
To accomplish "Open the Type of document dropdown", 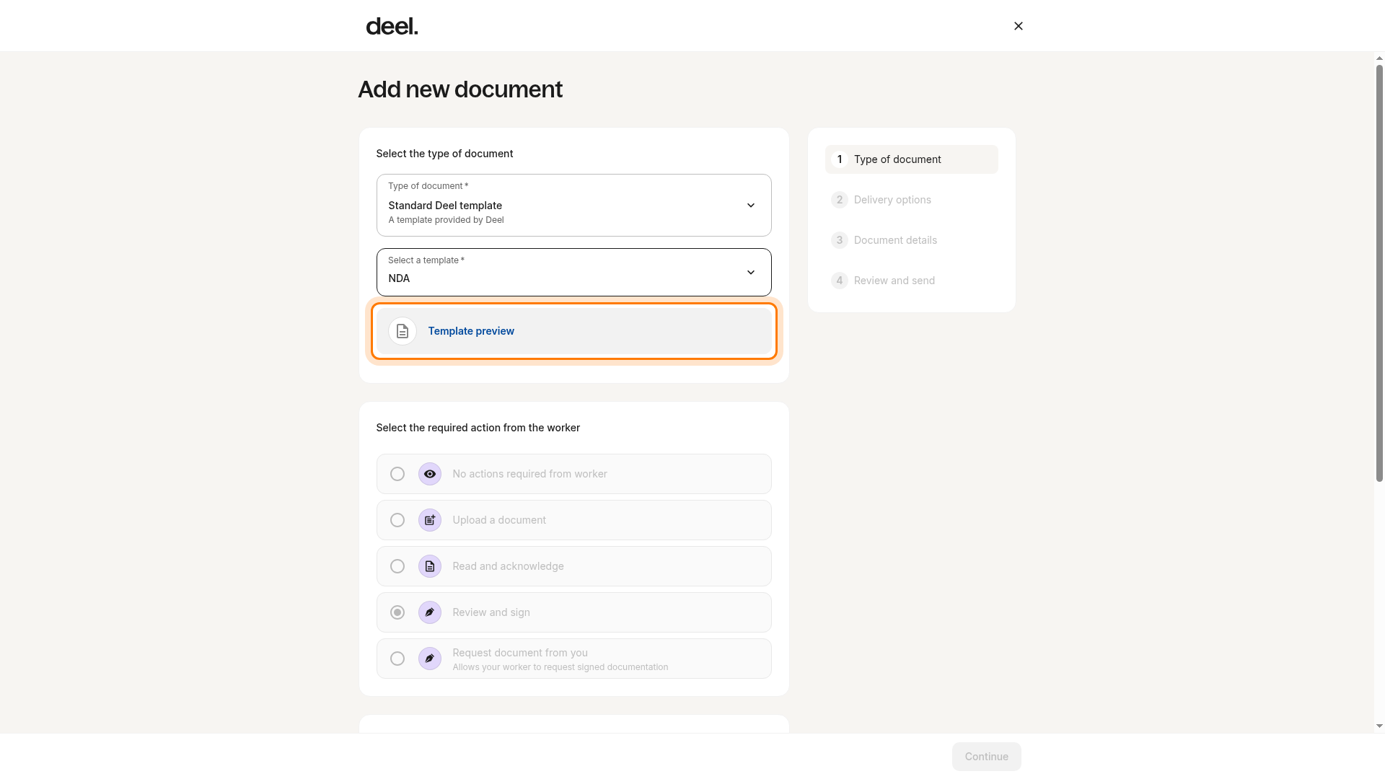I will [573, 205].
